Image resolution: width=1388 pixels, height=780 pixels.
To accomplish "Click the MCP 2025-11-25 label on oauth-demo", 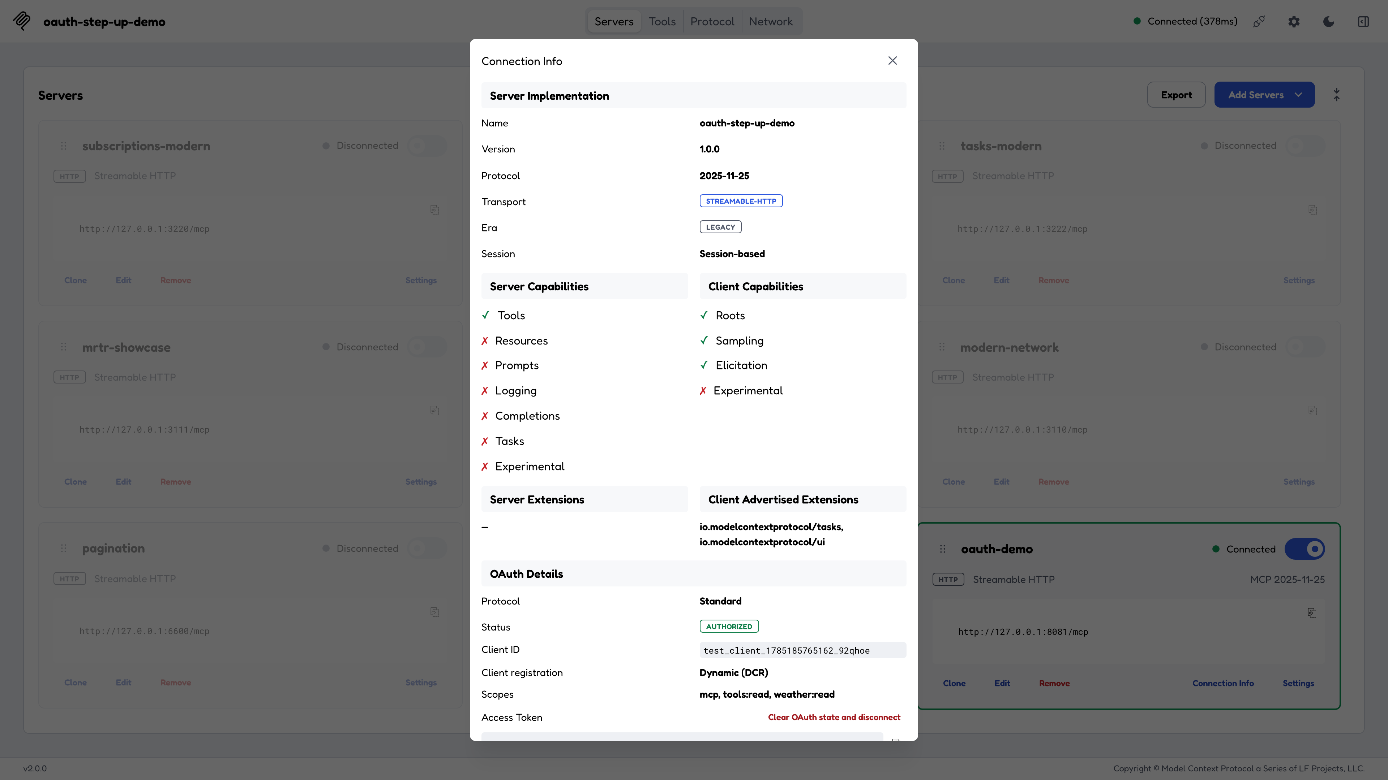I will point(1287,580).
